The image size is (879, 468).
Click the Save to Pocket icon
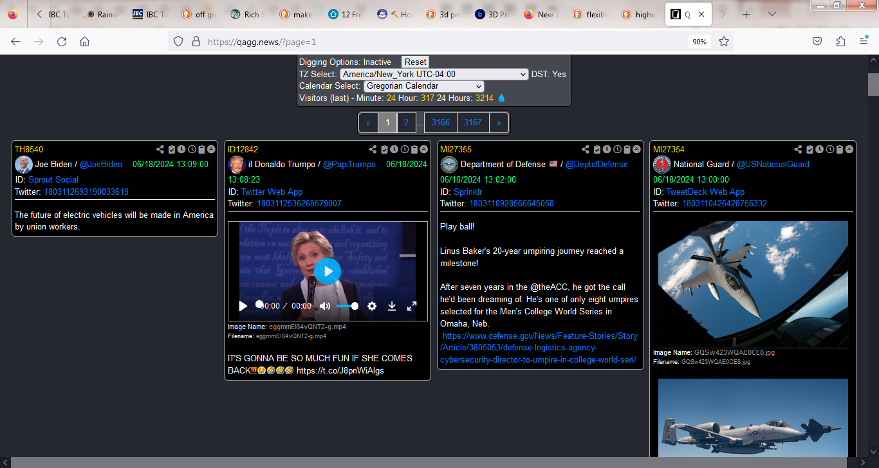817,41
